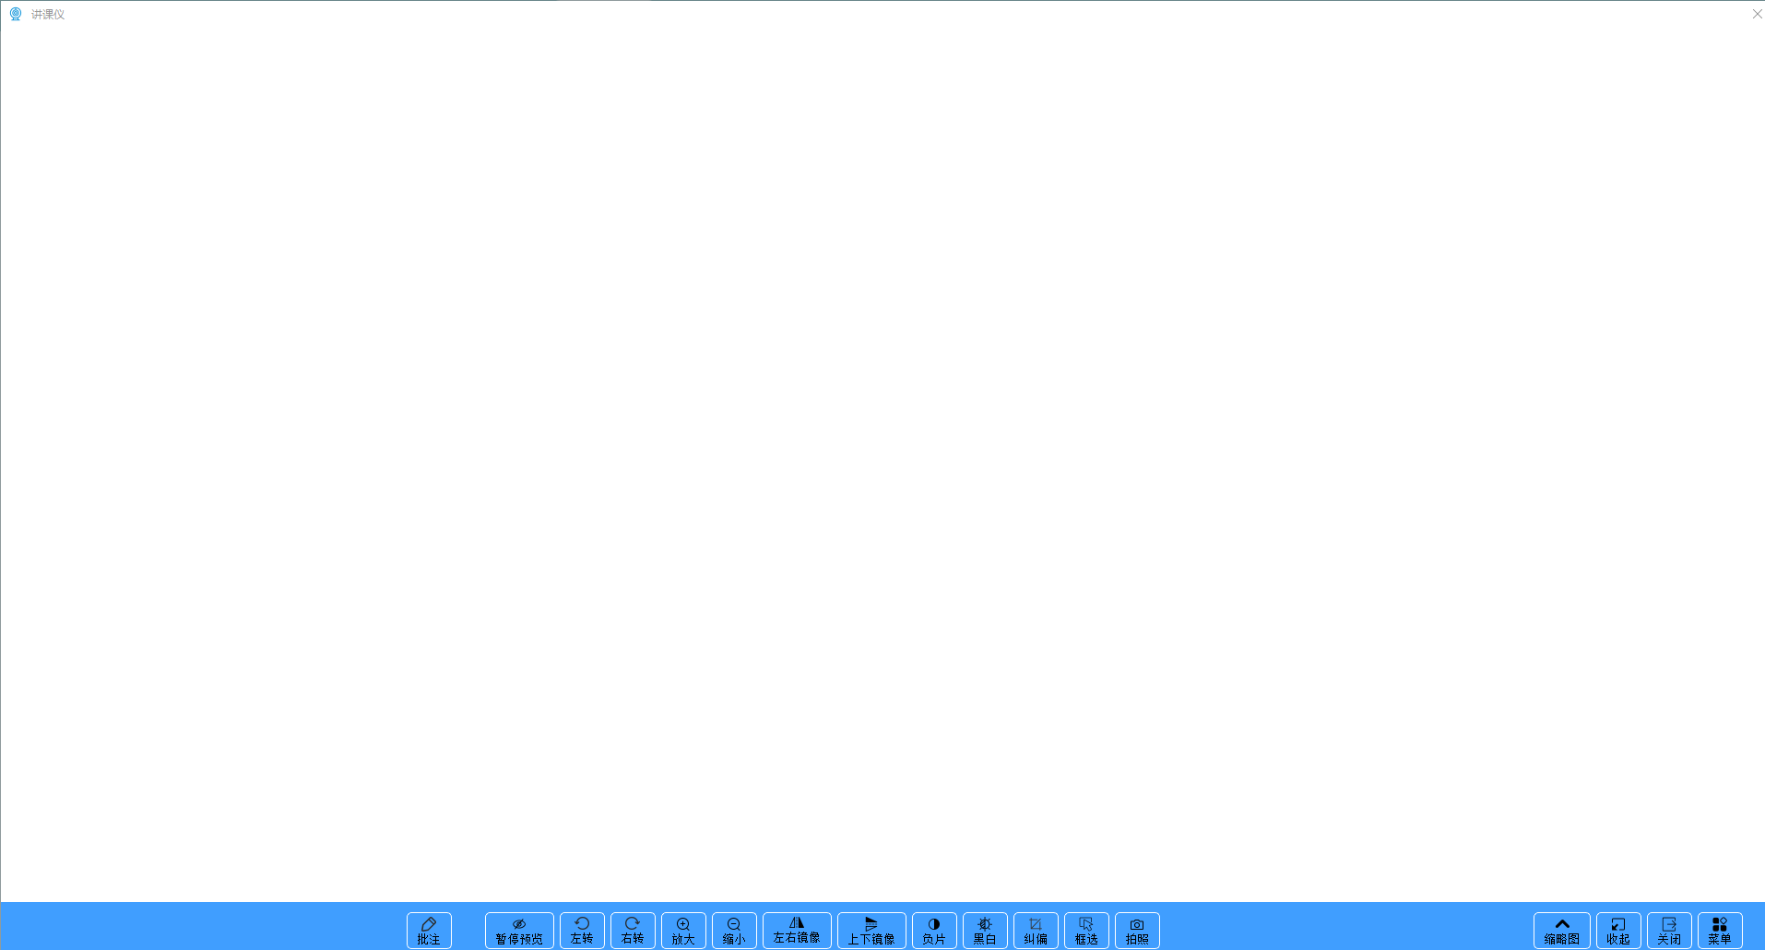Select the 批注 annotation pencil tool
The width and height of the screenshot is (1765, 950).
pyautogui.click(x=429, y=931)
